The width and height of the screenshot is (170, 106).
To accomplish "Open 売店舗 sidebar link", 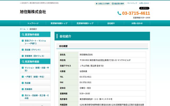I will (x=35, y=83).
